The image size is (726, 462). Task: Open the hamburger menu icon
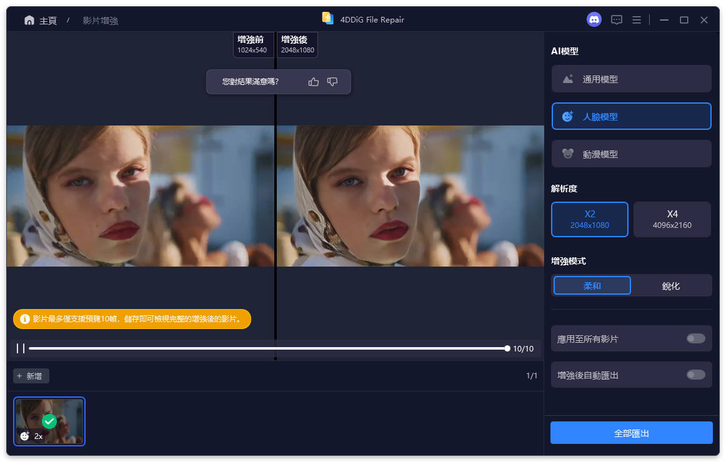tap(637, 20)
